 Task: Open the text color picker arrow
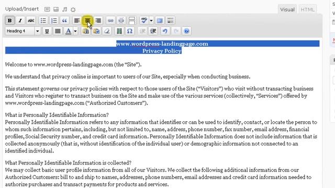coord(75,31)
